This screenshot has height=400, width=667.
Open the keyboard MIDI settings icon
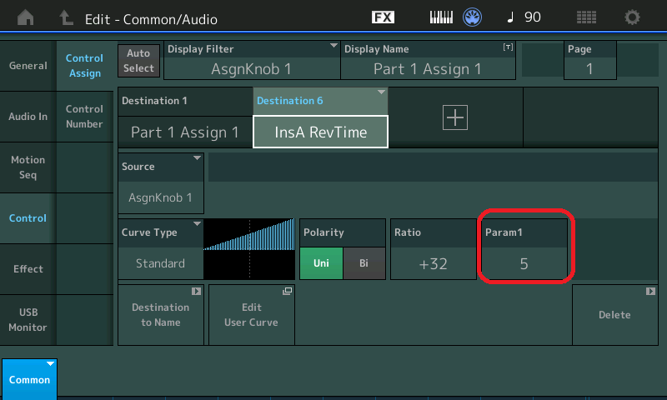click(444, 17)
